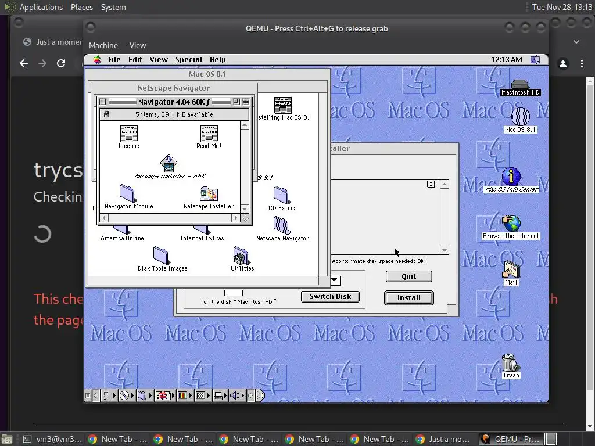Screen dimensions: 595x446
Task: Open the Installer pop-up menu arrow
Action: pos(335,280)
